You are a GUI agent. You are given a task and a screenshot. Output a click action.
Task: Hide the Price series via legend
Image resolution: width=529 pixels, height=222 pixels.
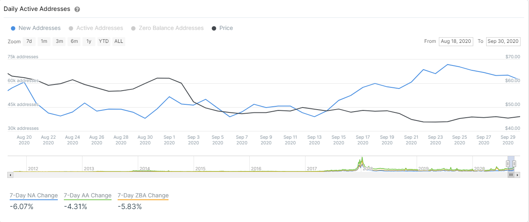222,28
